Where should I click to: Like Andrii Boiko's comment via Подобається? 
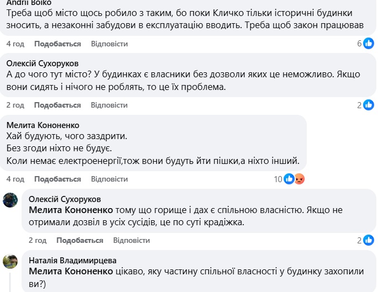(x=57, y=44)
